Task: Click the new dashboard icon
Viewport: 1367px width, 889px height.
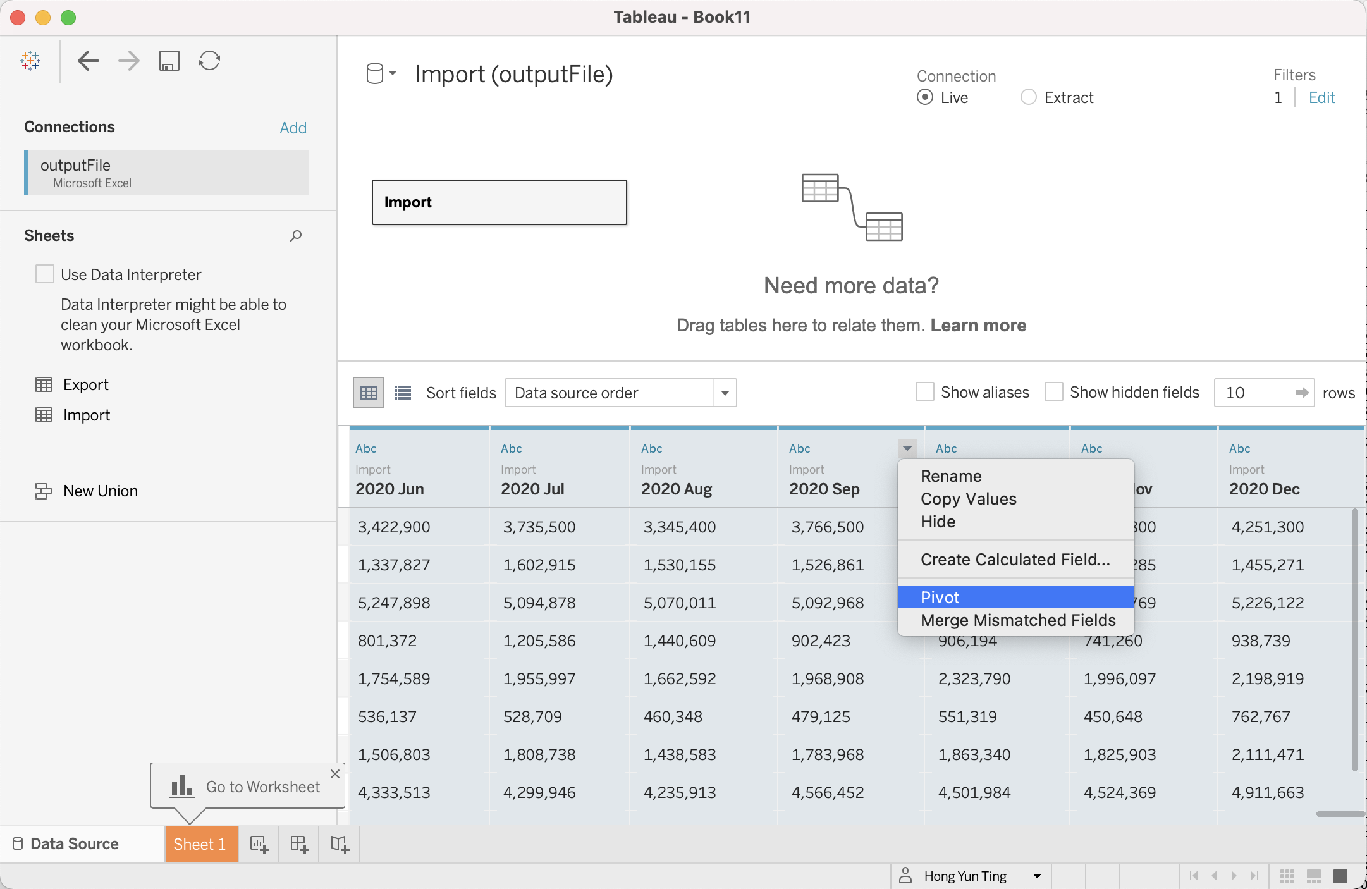Action: 299,844
